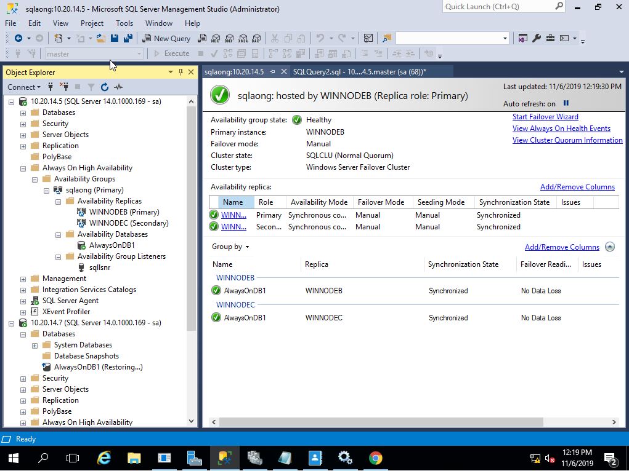Screen dimensions: 629x471
Task: Click the Internet Explorer icon in taskbar
Action: tap(104, 458)
